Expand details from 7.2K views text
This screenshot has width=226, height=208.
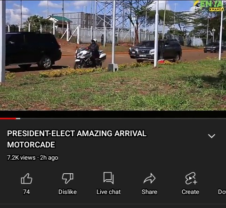(x=21, y=158)
